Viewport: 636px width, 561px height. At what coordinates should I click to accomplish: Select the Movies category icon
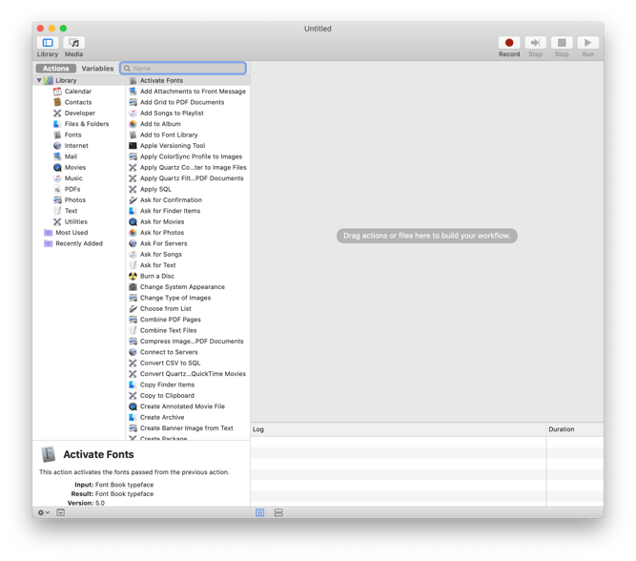[x=57, y=167]
